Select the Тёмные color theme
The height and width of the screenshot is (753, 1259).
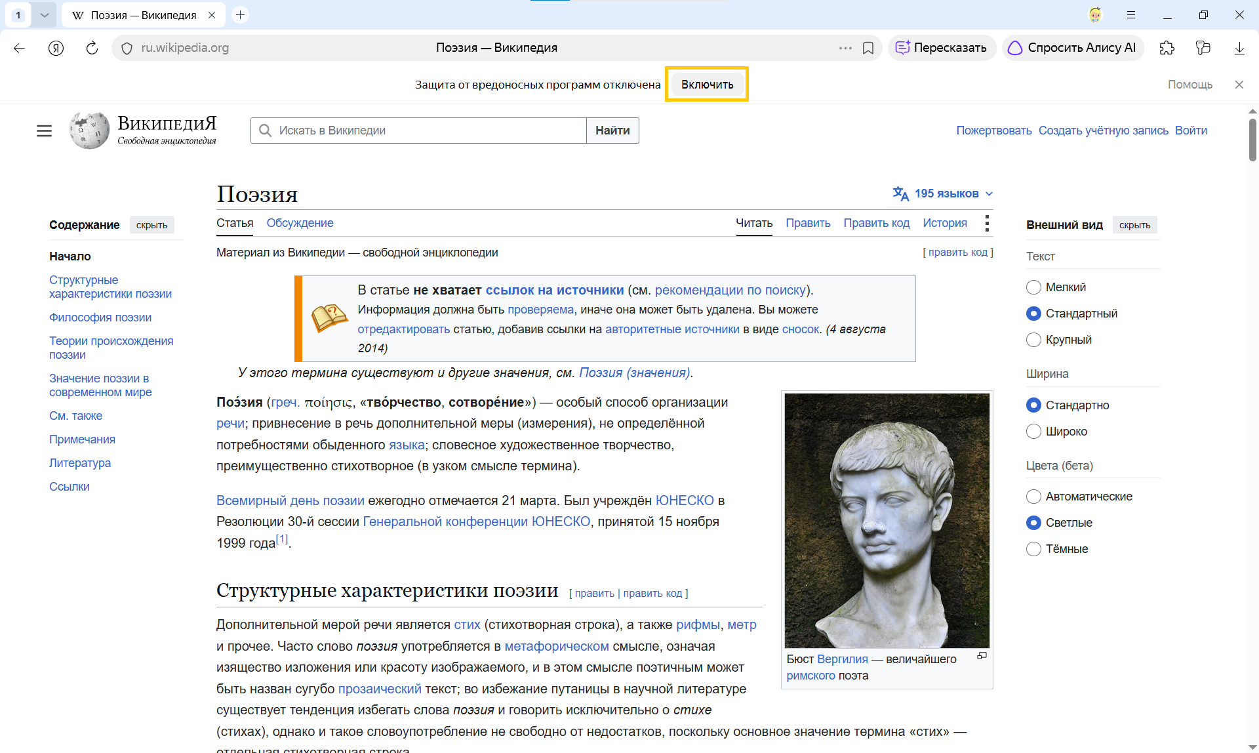pos(1033,549)
